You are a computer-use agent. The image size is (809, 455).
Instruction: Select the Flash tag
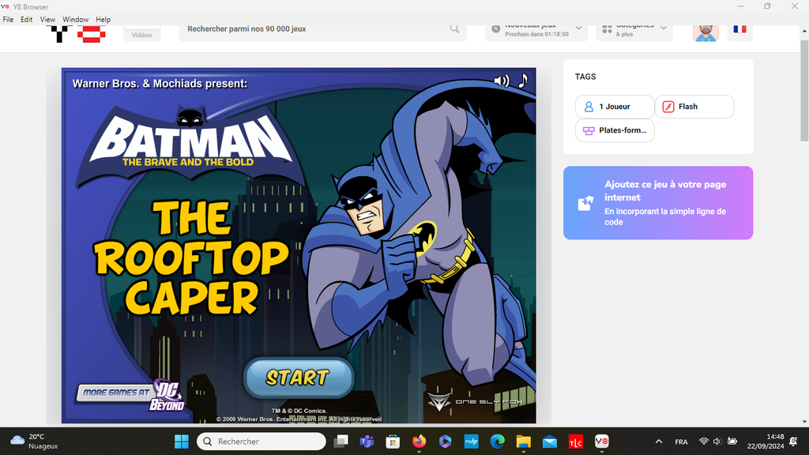tap(694, 107)
